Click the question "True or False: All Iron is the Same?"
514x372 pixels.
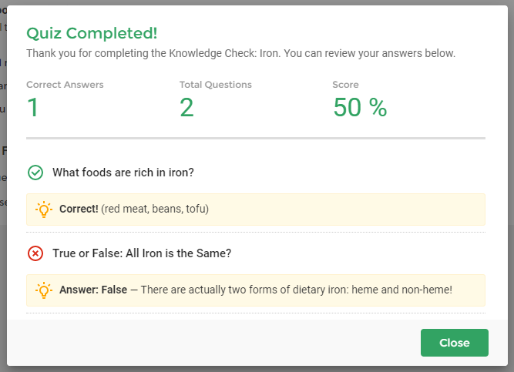click(142, 253)
